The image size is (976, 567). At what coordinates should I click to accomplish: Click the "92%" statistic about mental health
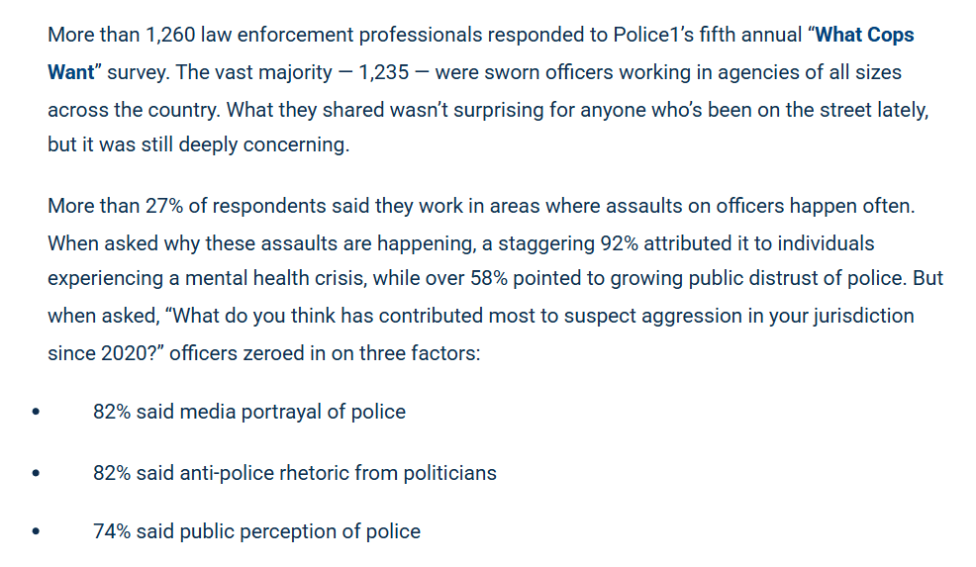click(620, 243)
